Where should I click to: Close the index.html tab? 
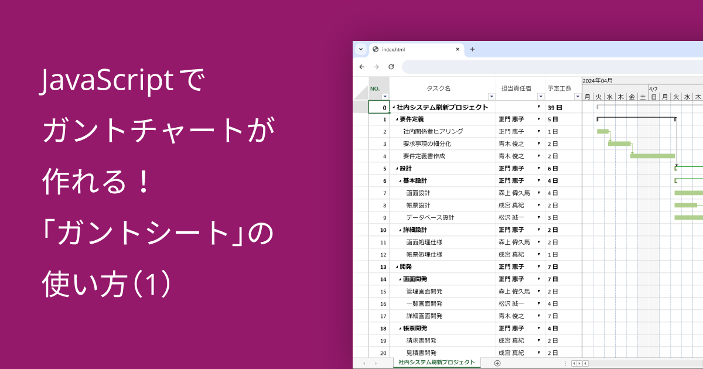pos(458,49)
